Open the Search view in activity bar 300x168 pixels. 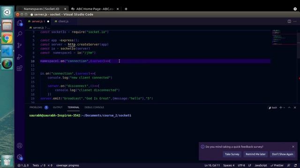[20, 34]
